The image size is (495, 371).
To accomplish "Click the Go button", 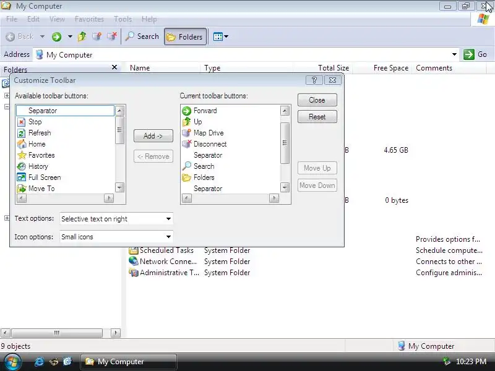I will tap(475, 54).
